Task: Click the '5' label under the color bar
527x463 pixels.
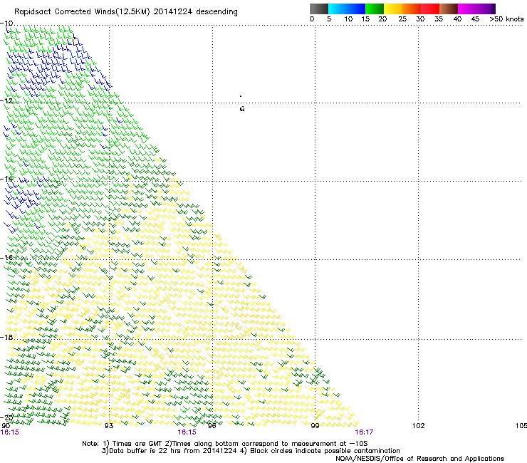Action: [329, 19]
